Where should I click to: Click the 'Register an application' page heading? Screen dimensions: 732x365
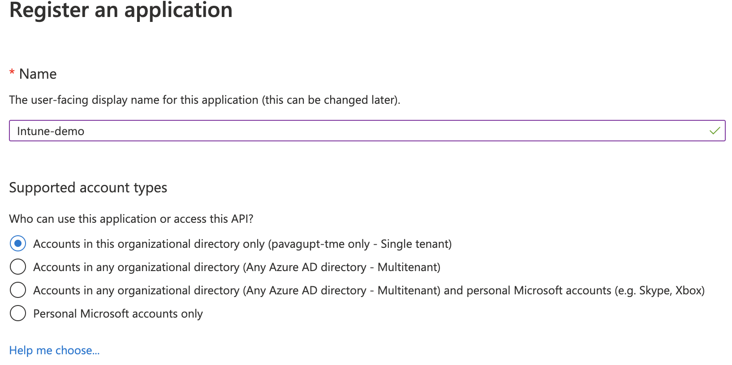pos(121,10)
